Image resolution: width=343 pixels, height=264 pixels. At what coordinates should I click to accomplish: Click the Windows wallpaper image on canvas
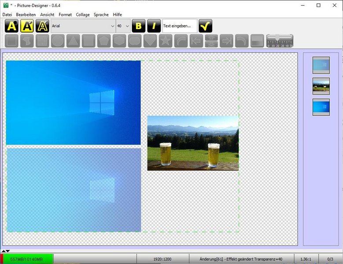(73, 103)
